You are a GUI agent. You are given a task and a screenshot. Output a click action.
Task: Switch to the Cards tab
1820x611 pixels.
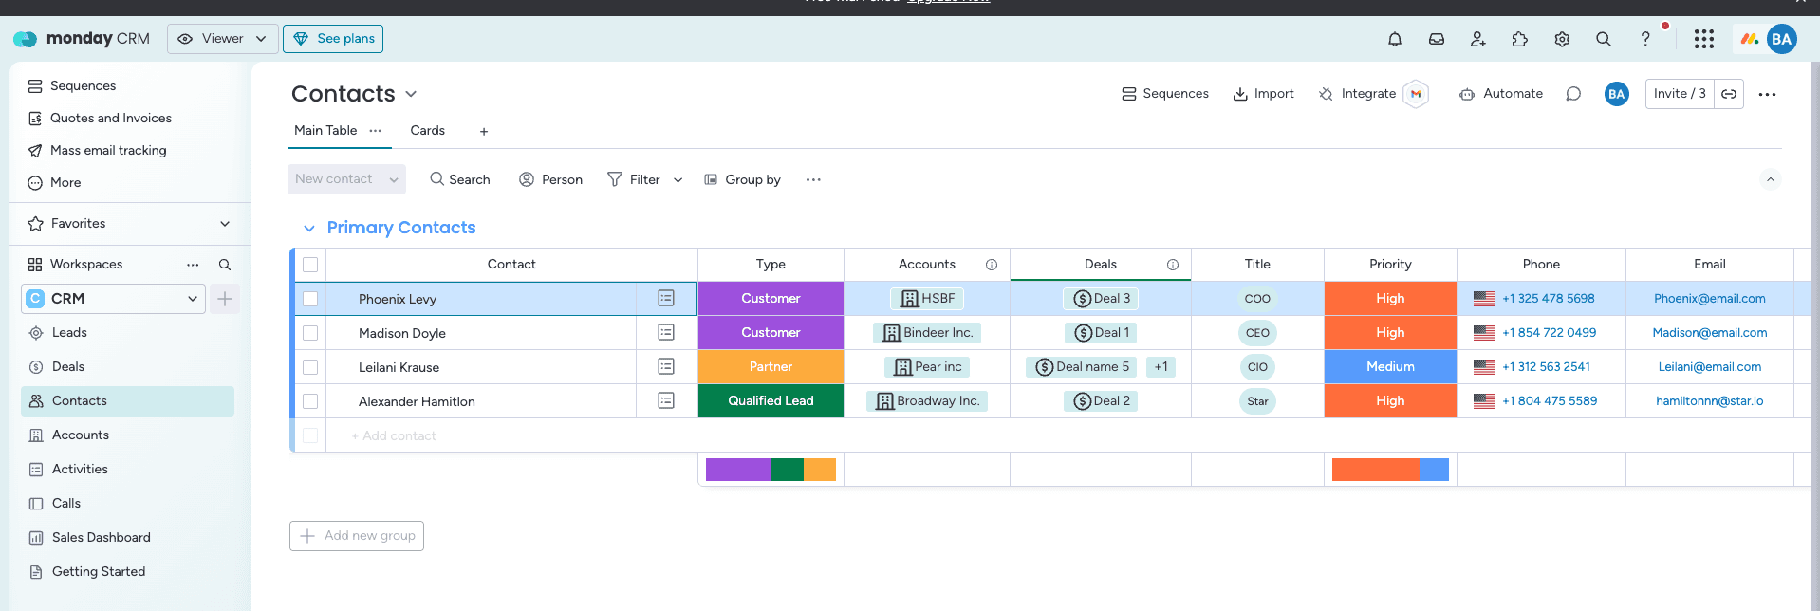click(427, 131)
